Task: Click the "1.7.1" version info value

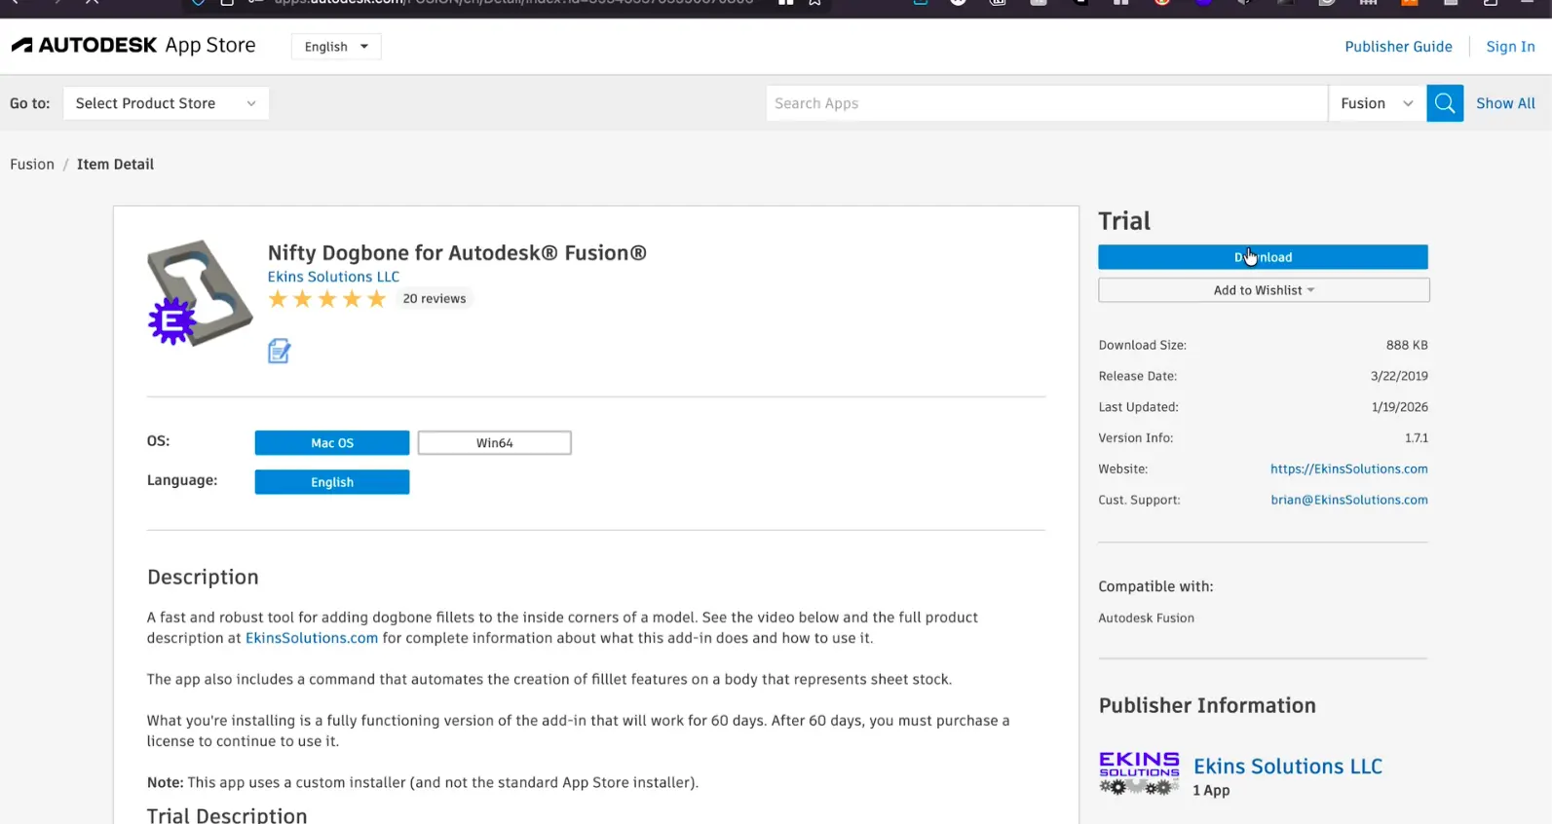Action: tap(1417, 439)
